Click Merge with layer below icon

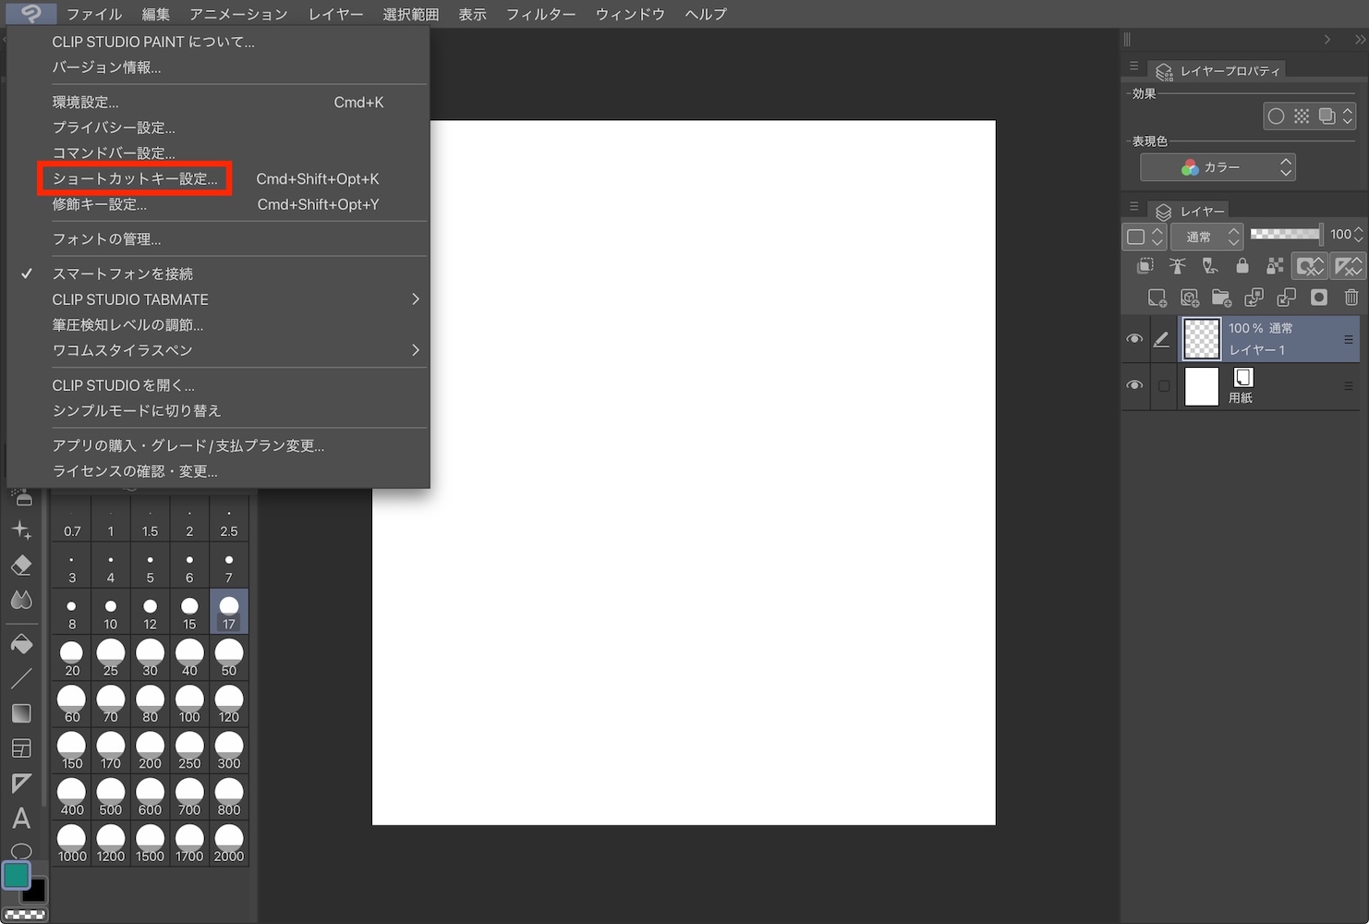tap(1287, 298)
